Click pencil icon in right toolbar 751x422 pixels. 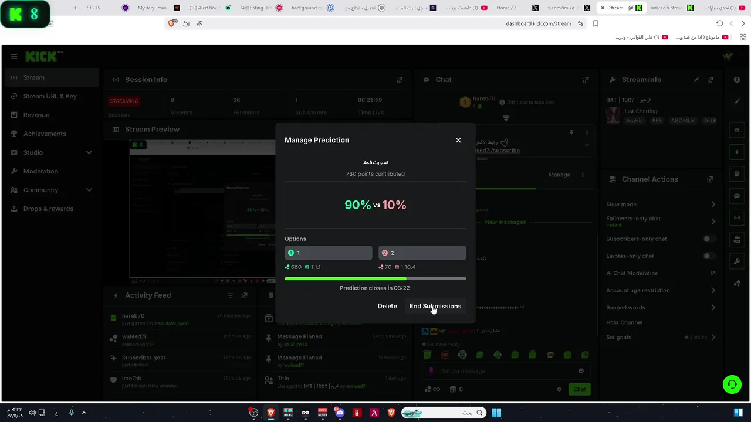737,102
